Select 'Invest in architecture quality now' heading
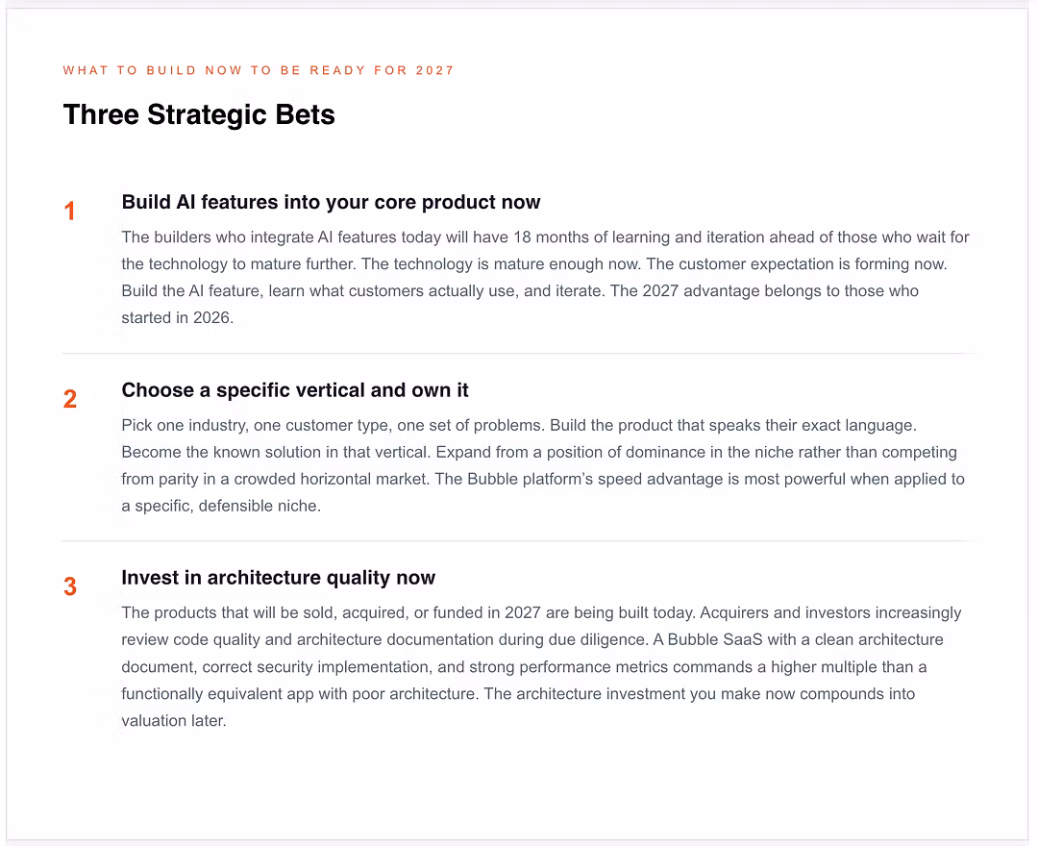This screenshot has height=846, width=1038. (278, 578)
